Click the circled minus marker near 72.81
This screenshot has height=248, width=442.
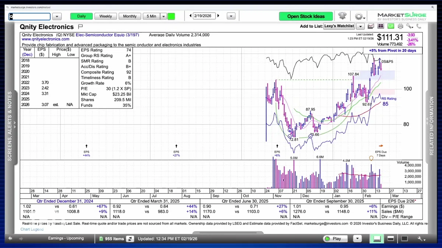(x=290, y=136)
